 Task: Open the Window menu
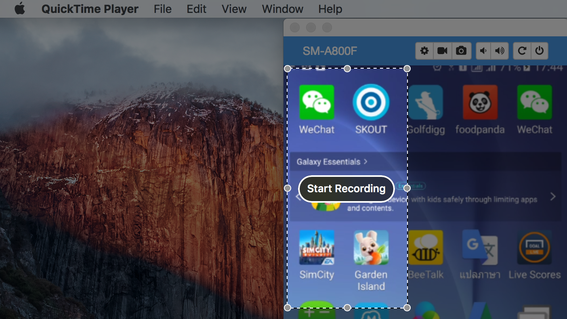pyautogui.click(x=283, y=9)
